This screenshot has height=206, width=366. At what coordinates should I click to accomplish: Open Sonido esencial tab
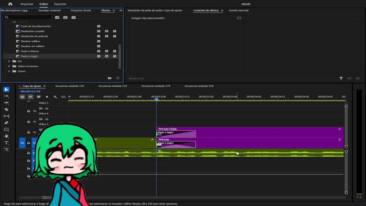point(238,10)
